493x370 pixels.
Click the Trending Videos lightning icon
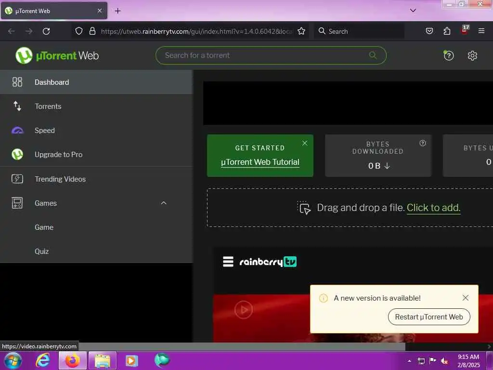(17, 179)
